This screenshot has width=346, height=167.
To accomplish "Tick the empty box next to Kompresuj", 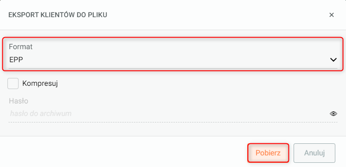I will click(x=13, y=83).
